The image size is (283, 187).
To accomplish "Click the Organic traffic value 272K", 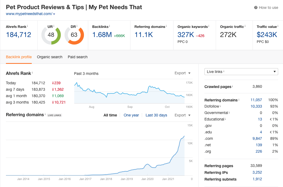I will click(228, 35).
